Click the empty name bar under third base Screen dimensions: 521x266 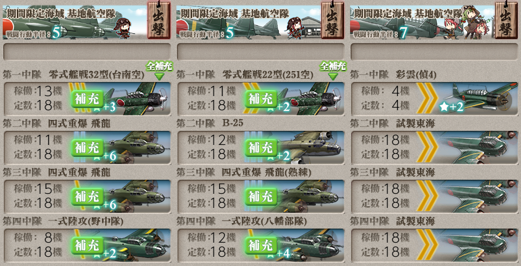(434, 52)
